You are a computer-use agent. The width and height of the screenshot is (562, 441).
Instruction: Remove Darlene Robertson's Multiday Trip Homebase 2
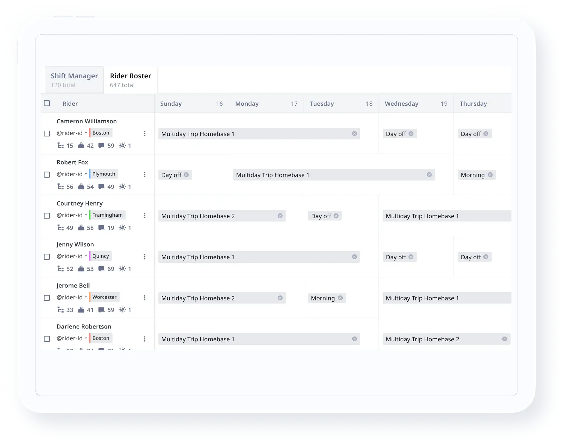click(504, 339)
